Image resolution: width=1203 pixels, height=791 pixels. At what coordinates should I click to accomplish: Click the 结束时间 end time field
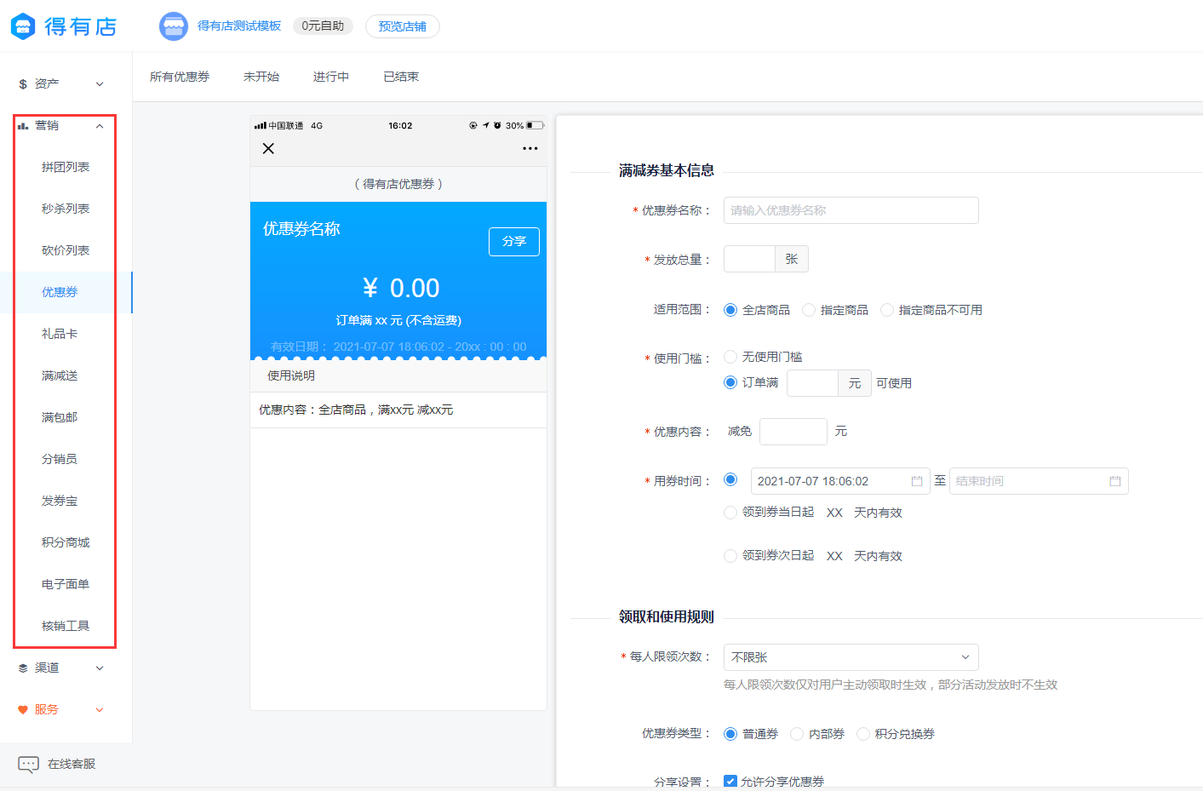point(1039,481)
